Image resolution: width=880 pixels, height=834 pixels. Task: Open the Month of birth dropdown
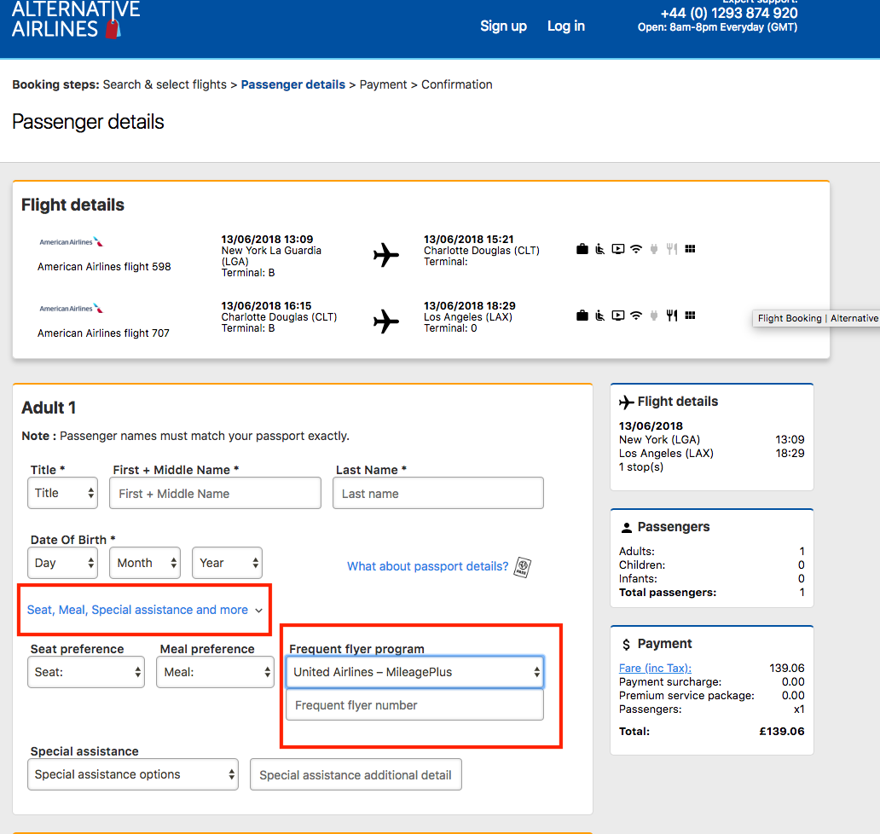click(x=145, y=563)
